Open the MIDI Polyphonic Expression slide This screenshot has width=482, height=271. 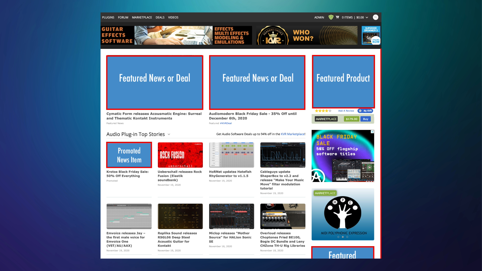[x=343, y=214]
